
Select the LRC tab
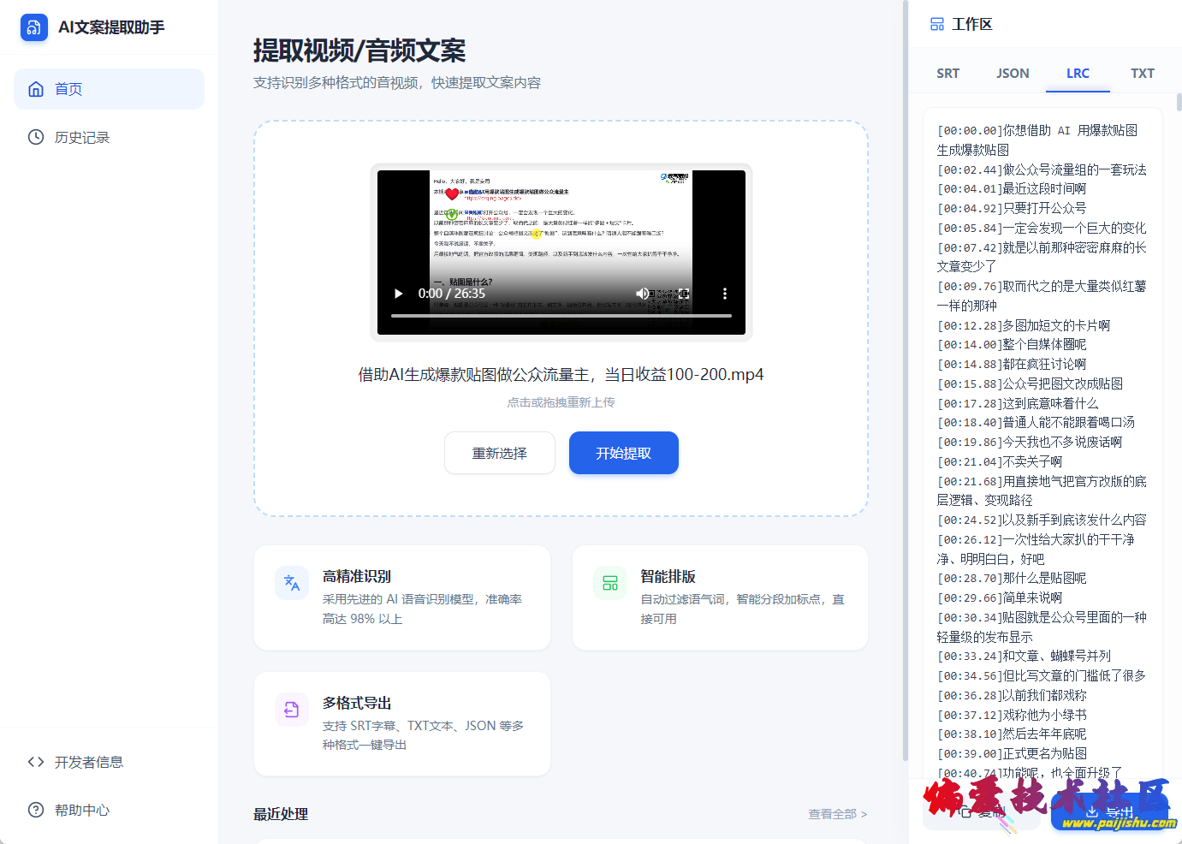coord(1078,74)
